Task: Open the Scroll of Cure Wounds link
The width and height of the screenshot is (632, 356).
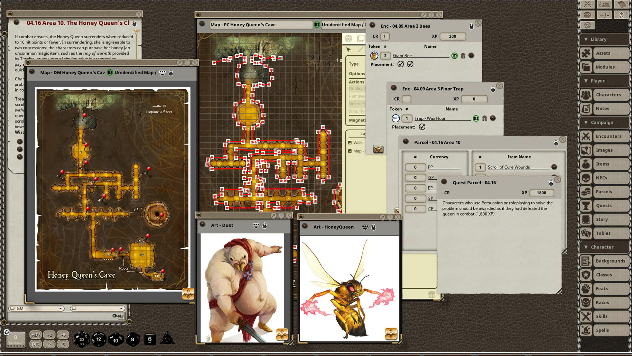Action: pyautogui.click(x=510, y=167)
